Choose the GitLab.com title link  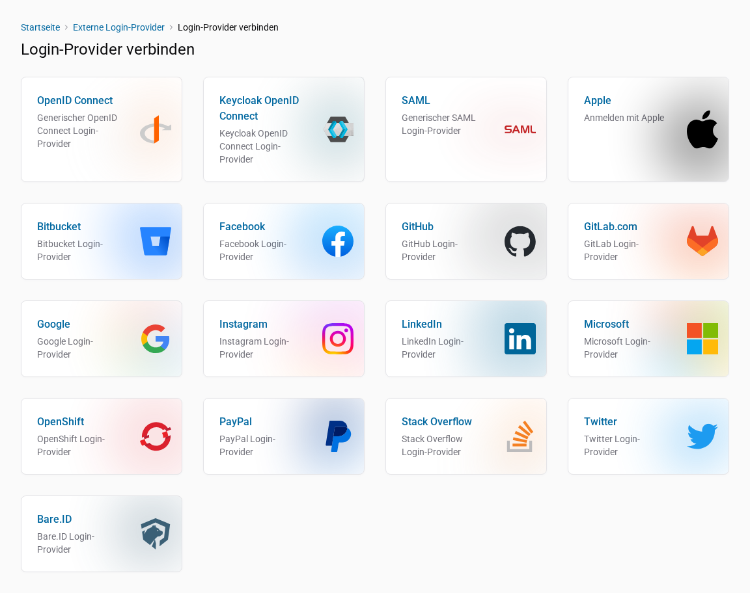[610, 226]
